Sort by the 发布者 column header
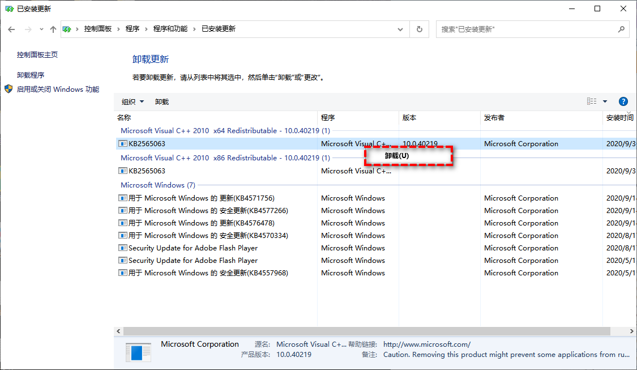Viewport: 637px width, 370px height. (541, 118)
